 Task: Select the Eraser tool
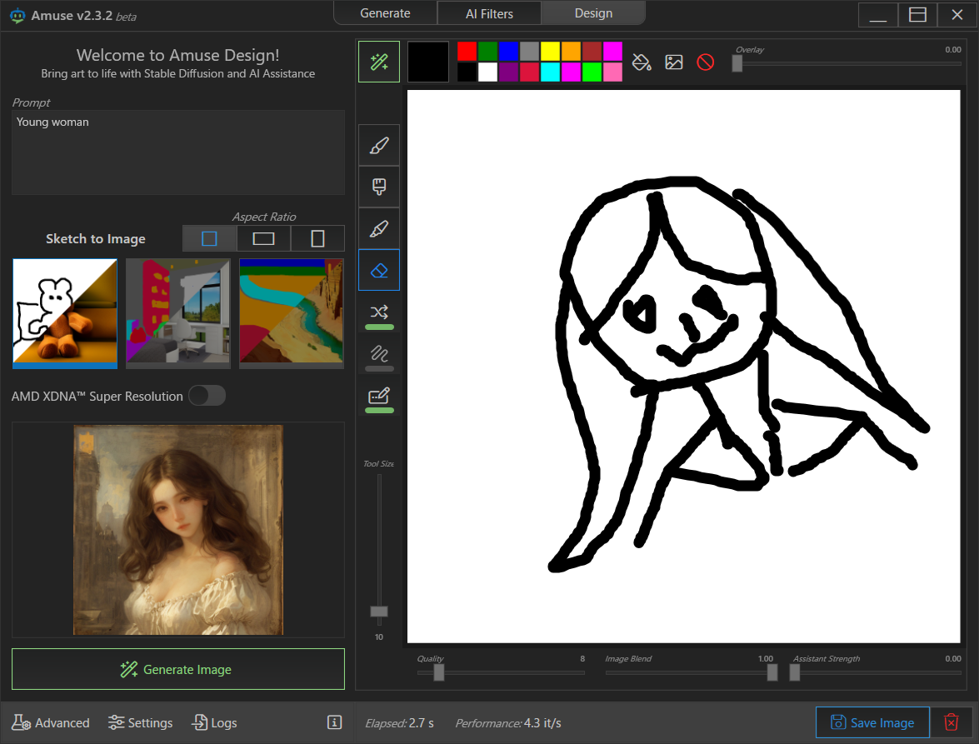coord(379,270)
